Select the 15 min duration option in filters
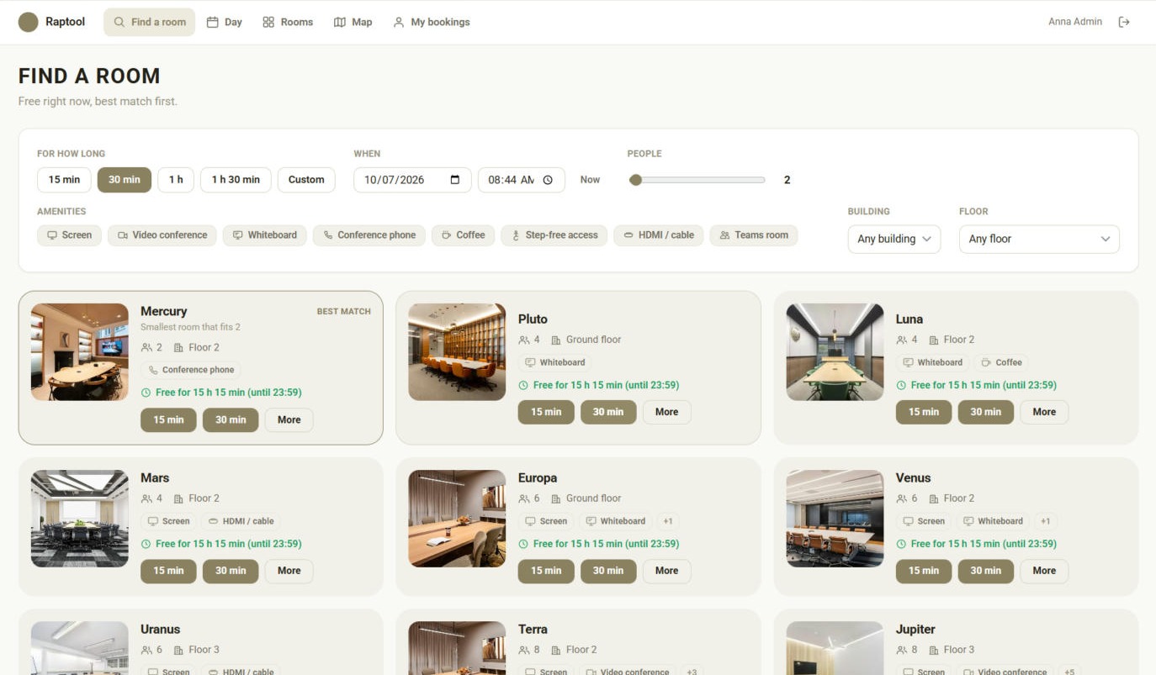1156x675 pixels. (x=64, y=180)
